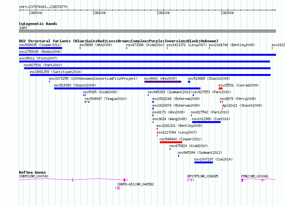Screen dimensions: 285x206
Task: Click nsv945394 (Sudmant2013) label
Action: 200,152
